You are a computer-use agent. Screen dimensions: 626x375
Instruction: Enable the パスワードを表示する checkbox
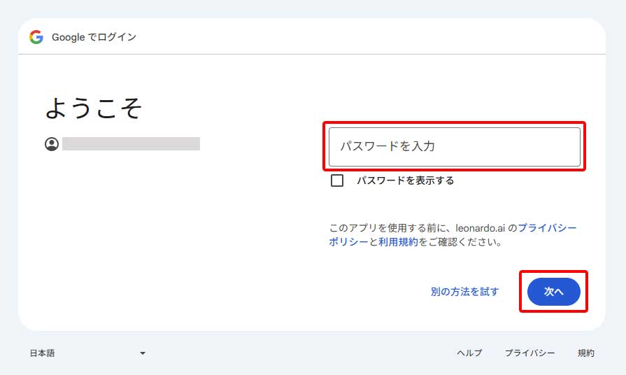pyautogui.click(x=337, y=181)
